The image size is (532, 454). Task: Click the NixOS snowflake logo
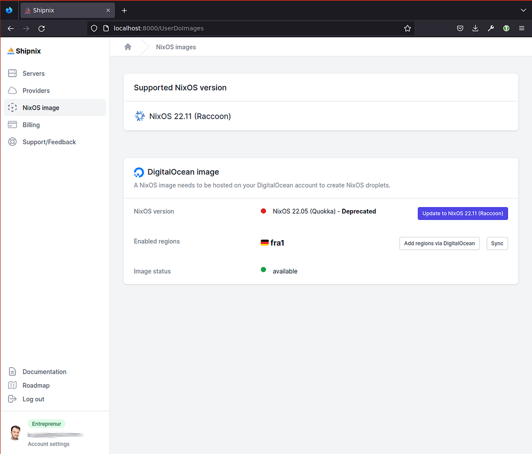[139, 116]
